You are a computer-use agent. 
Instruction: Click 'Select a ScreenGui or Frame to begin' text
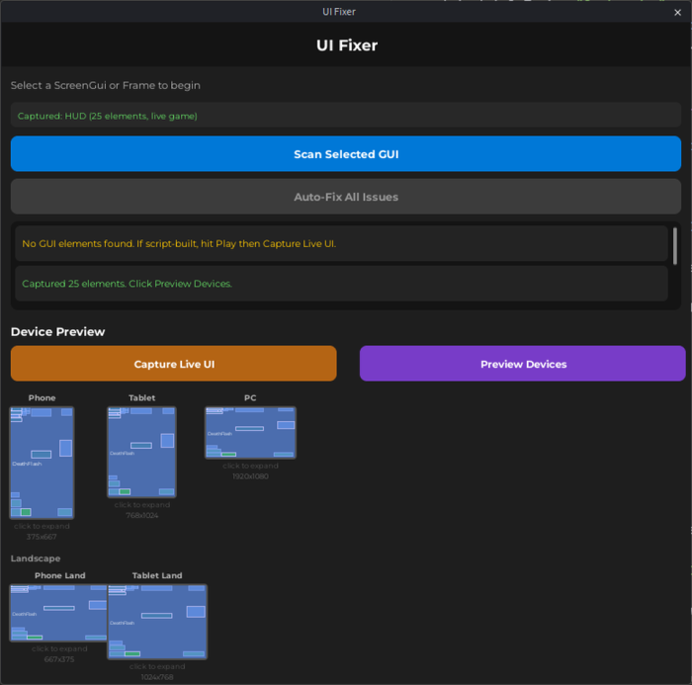[105, 85]
